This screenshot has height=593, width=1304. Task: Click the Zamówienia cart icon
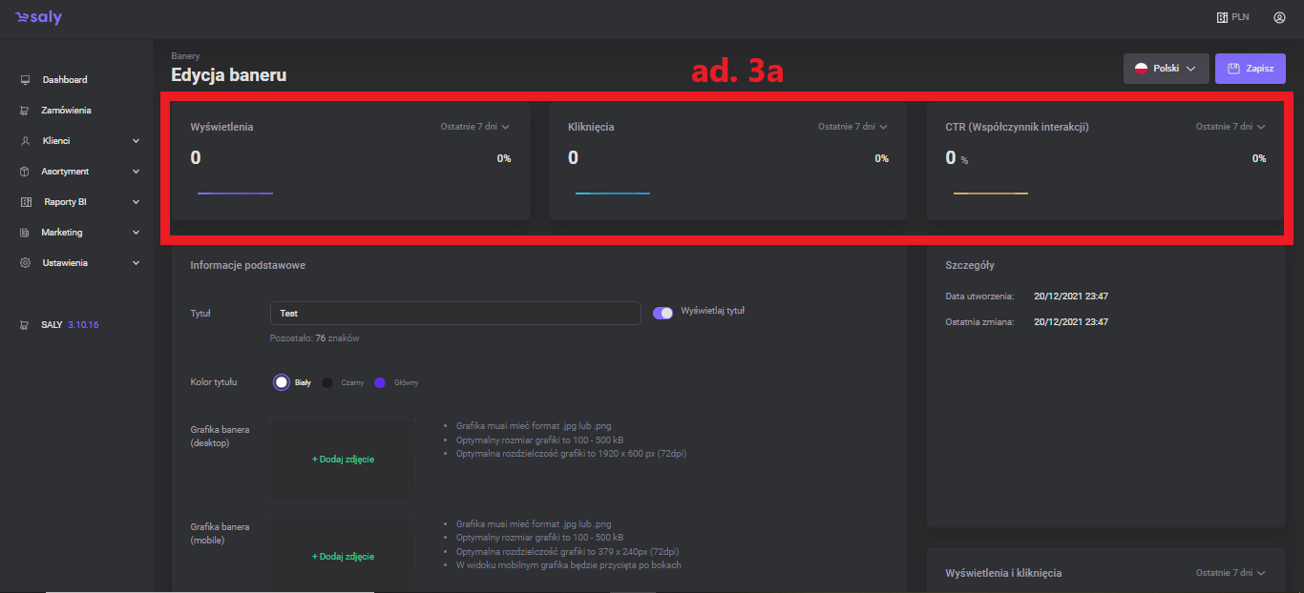[x=25, y=111]
